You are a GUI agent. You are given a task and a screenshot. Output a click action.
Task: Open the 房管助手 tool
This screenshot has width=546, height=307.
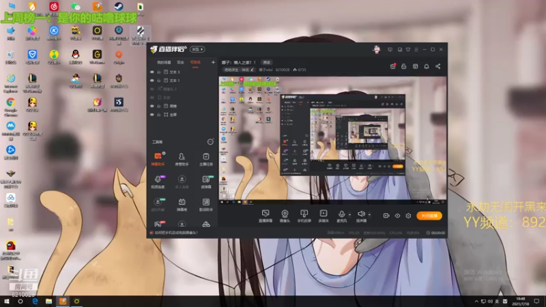[x=182, y=159]
